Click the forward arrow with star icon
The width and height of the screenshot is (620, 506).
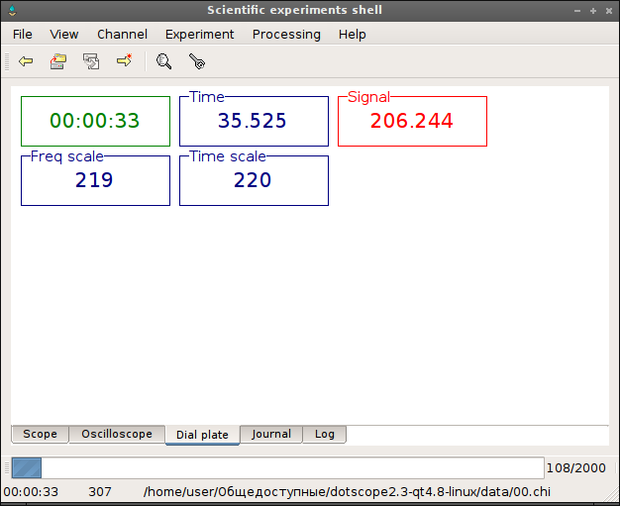point(124,60)
